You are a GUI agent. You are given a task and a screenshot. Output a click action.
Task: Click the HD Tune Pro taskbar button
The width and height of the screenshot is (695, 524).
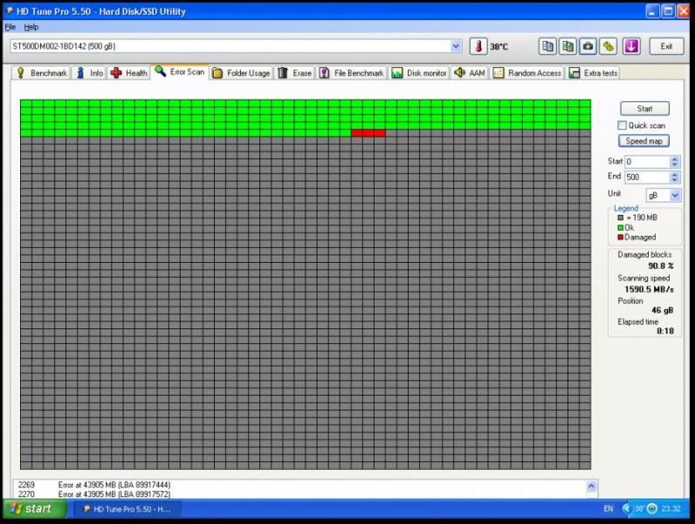point(127,509)
